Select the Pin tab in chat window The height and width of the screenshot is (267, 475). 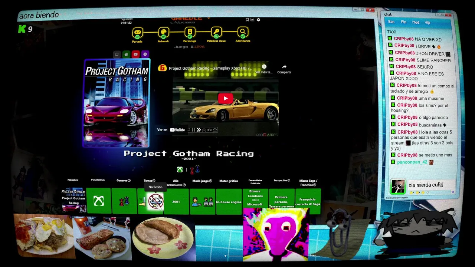tap(403, 22)
